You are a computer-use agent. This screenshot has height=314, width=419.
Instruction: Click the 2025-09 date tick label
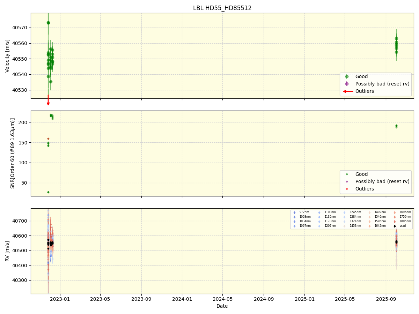386,299
